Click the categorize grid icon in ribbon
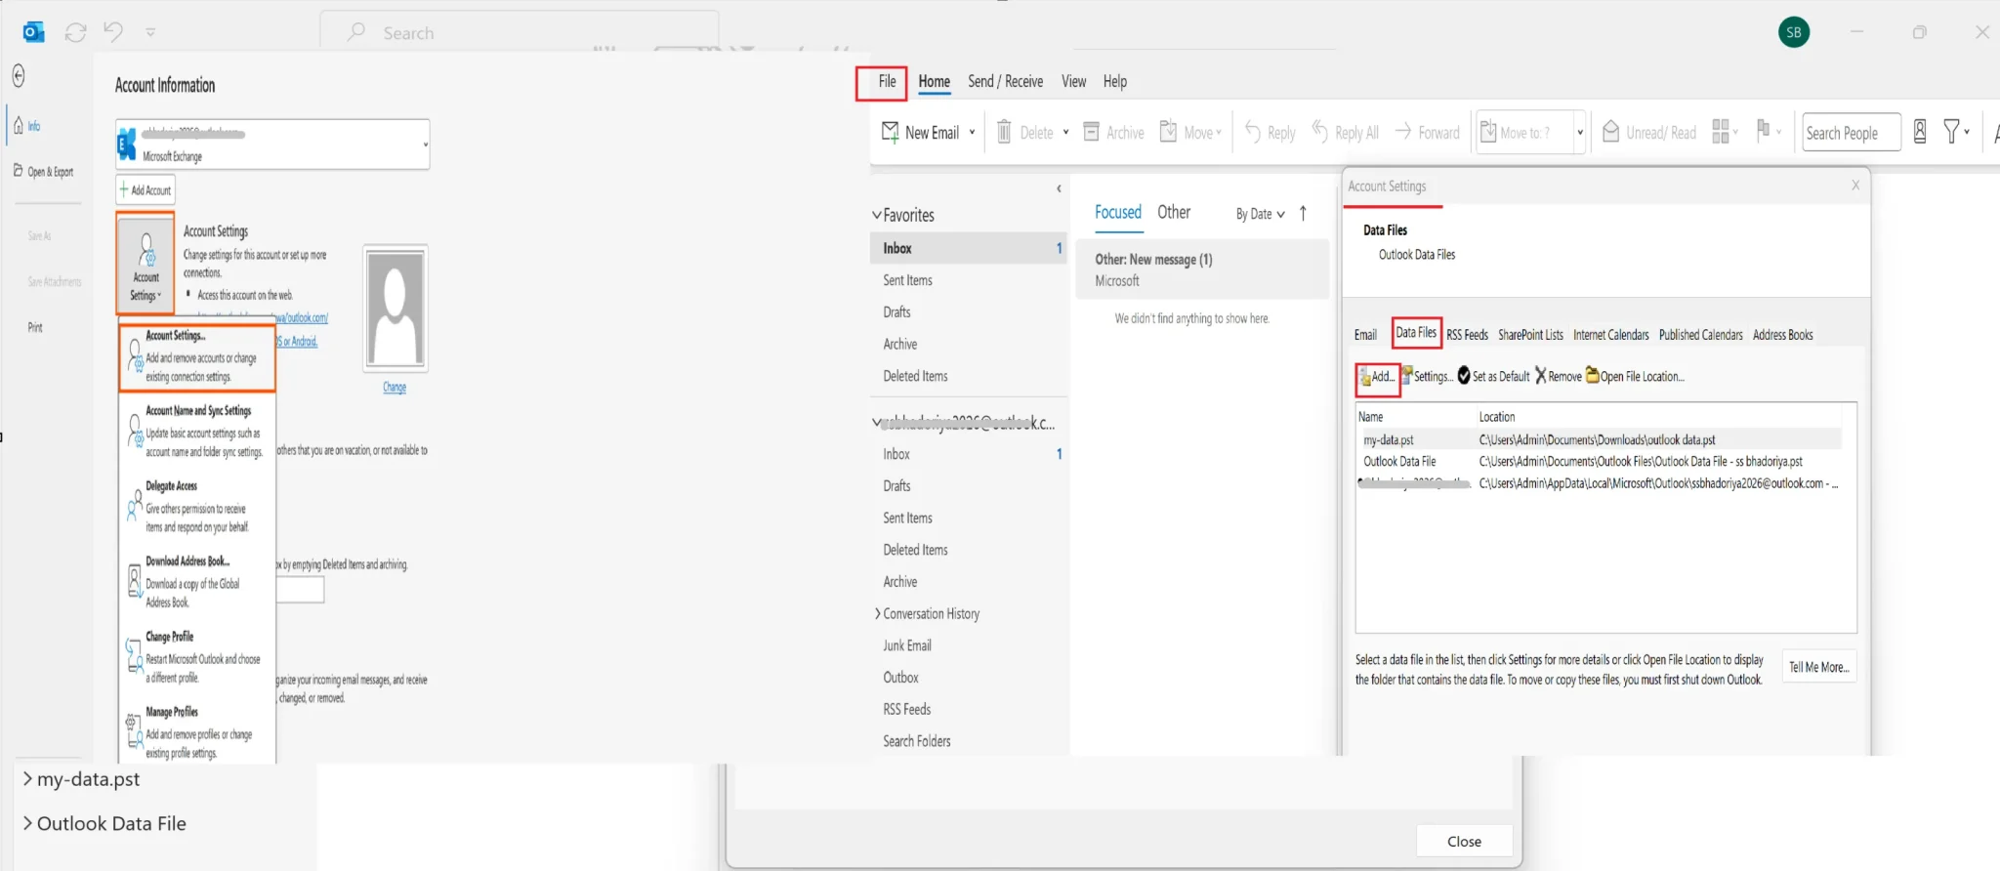Viewport: 2000px width, 871px height. pyautogui.click(x=1721, y=131)
